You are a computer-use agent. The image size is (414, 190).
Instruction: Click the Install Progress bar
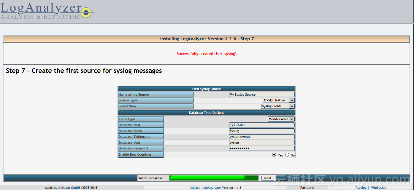click(214, 178)
